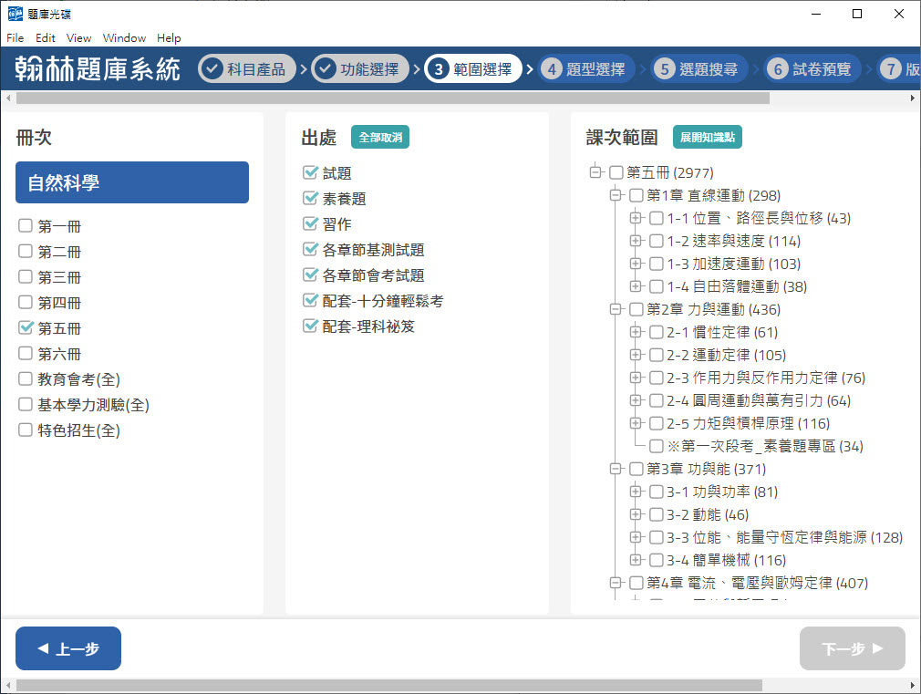Screen dimensions: 921x694
Task: Click the step 4 題型選擇 number icon
Action: point(550,69)
